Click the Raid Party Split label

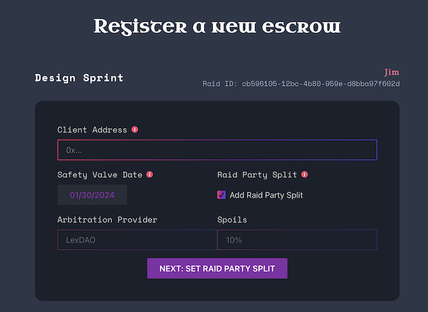[257, 175]
